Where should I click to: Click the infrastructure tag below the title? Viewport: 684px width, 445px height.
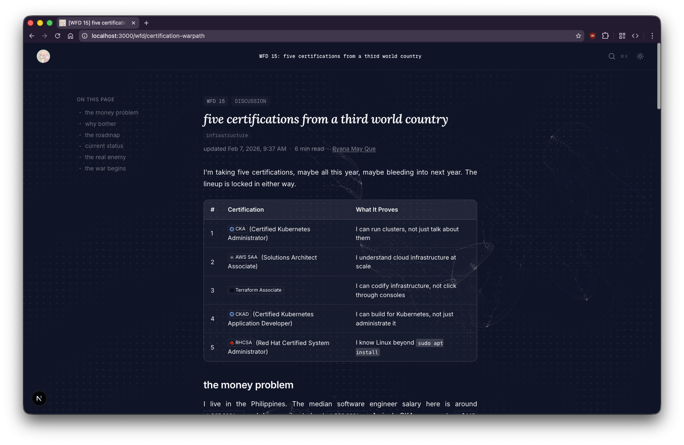point(226,135)
